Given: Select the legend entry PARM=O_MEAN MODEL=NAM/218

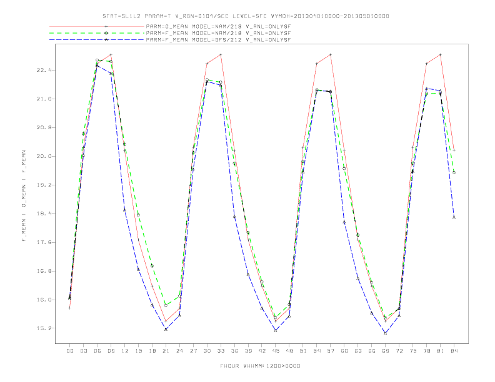Looking at the screenshot, I should (218, 26).
